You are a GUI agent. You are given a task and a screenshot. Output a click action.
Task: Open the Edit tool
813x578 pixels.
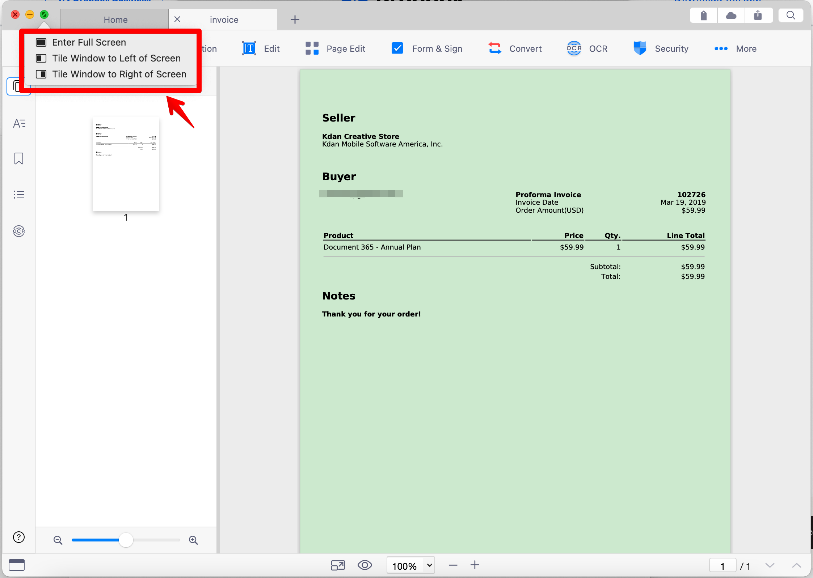point(261,48)
